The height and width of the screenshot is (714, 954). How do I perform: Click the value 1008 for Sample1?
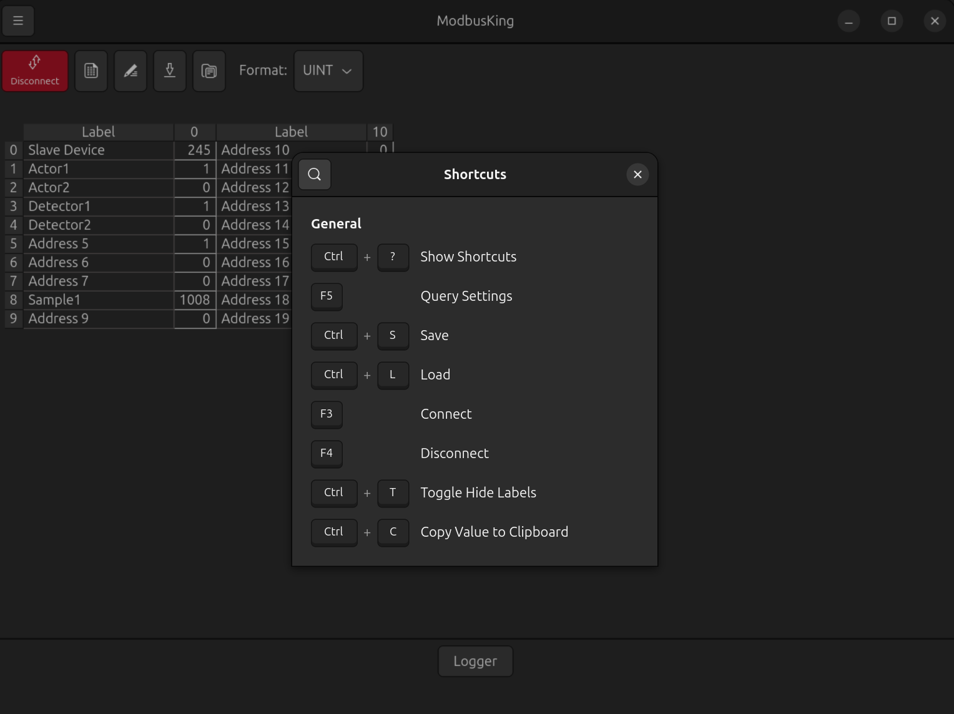pos(195,300)
